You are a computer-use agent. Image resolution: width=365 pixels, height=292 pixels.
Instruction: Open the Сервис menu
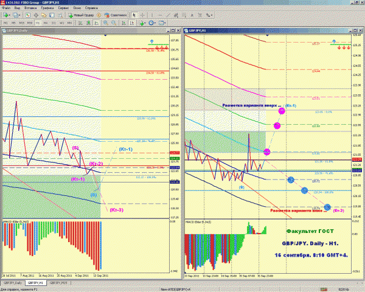click(x=63, y=8)
